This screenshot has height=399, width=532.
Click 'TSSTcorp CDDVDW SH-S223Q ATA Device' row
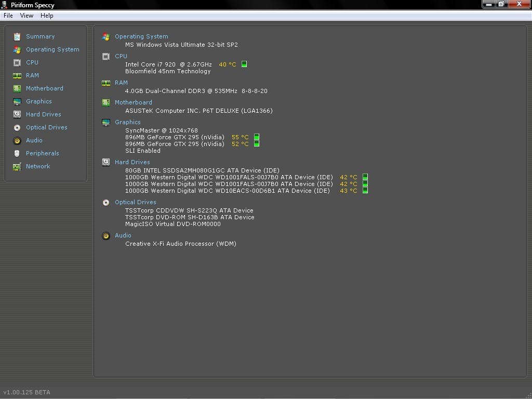[189, 210]
